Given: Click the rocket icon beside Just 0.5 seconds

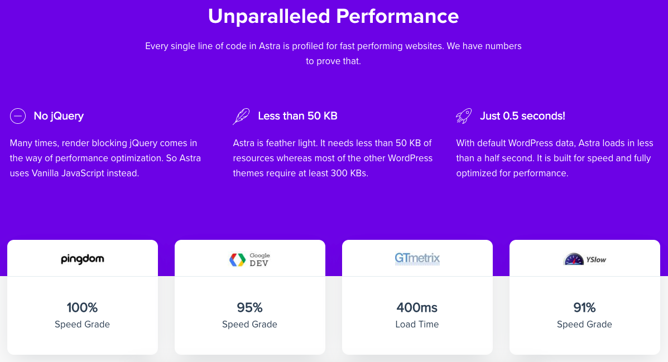Looking at the screenshot, I should click(464, 116).
